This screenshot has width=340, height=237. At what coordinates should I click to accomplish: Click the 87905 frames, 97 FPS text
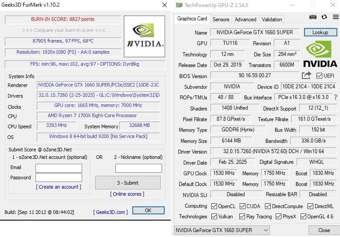63,41
